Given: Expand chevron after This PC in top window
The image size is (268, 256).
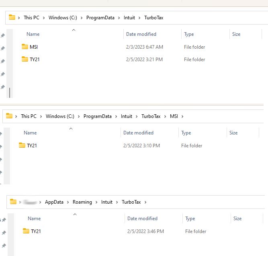Looking at the screenshot, I should click(44, 18).
